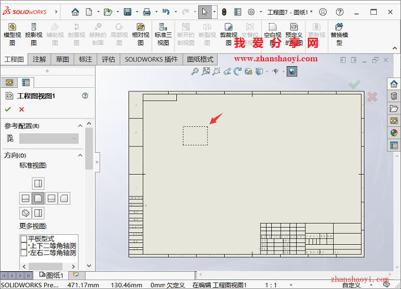Switch to PropertyManager tab icon

[x=26, y=83]
